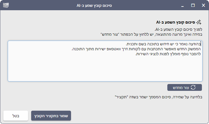The width and height of the screenshot is (209, 124).
Task: Close the audio summary dialog window
Action: click(x=203, y=5)
